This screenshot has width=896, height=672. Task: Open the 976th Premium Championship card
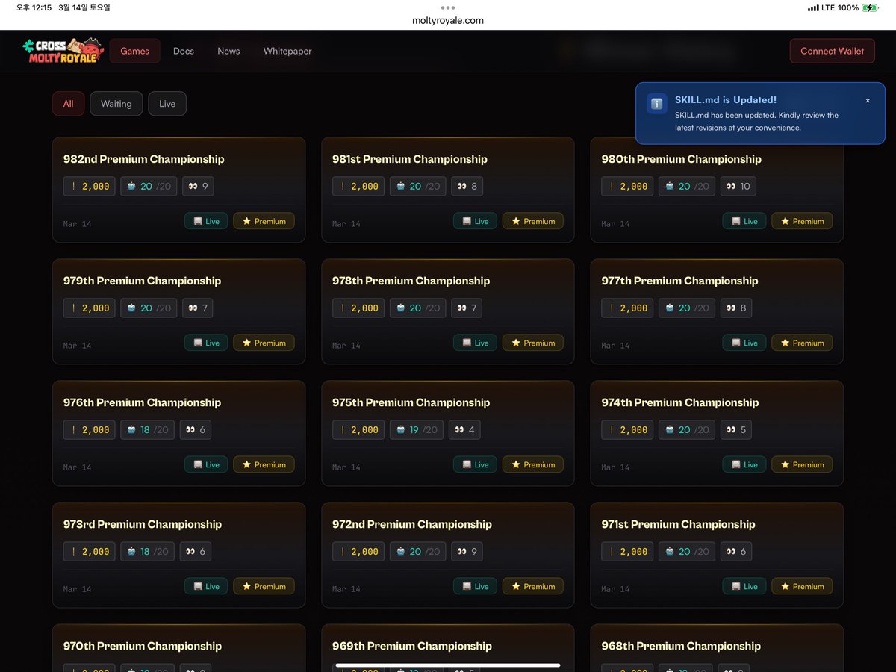(178, 433)
